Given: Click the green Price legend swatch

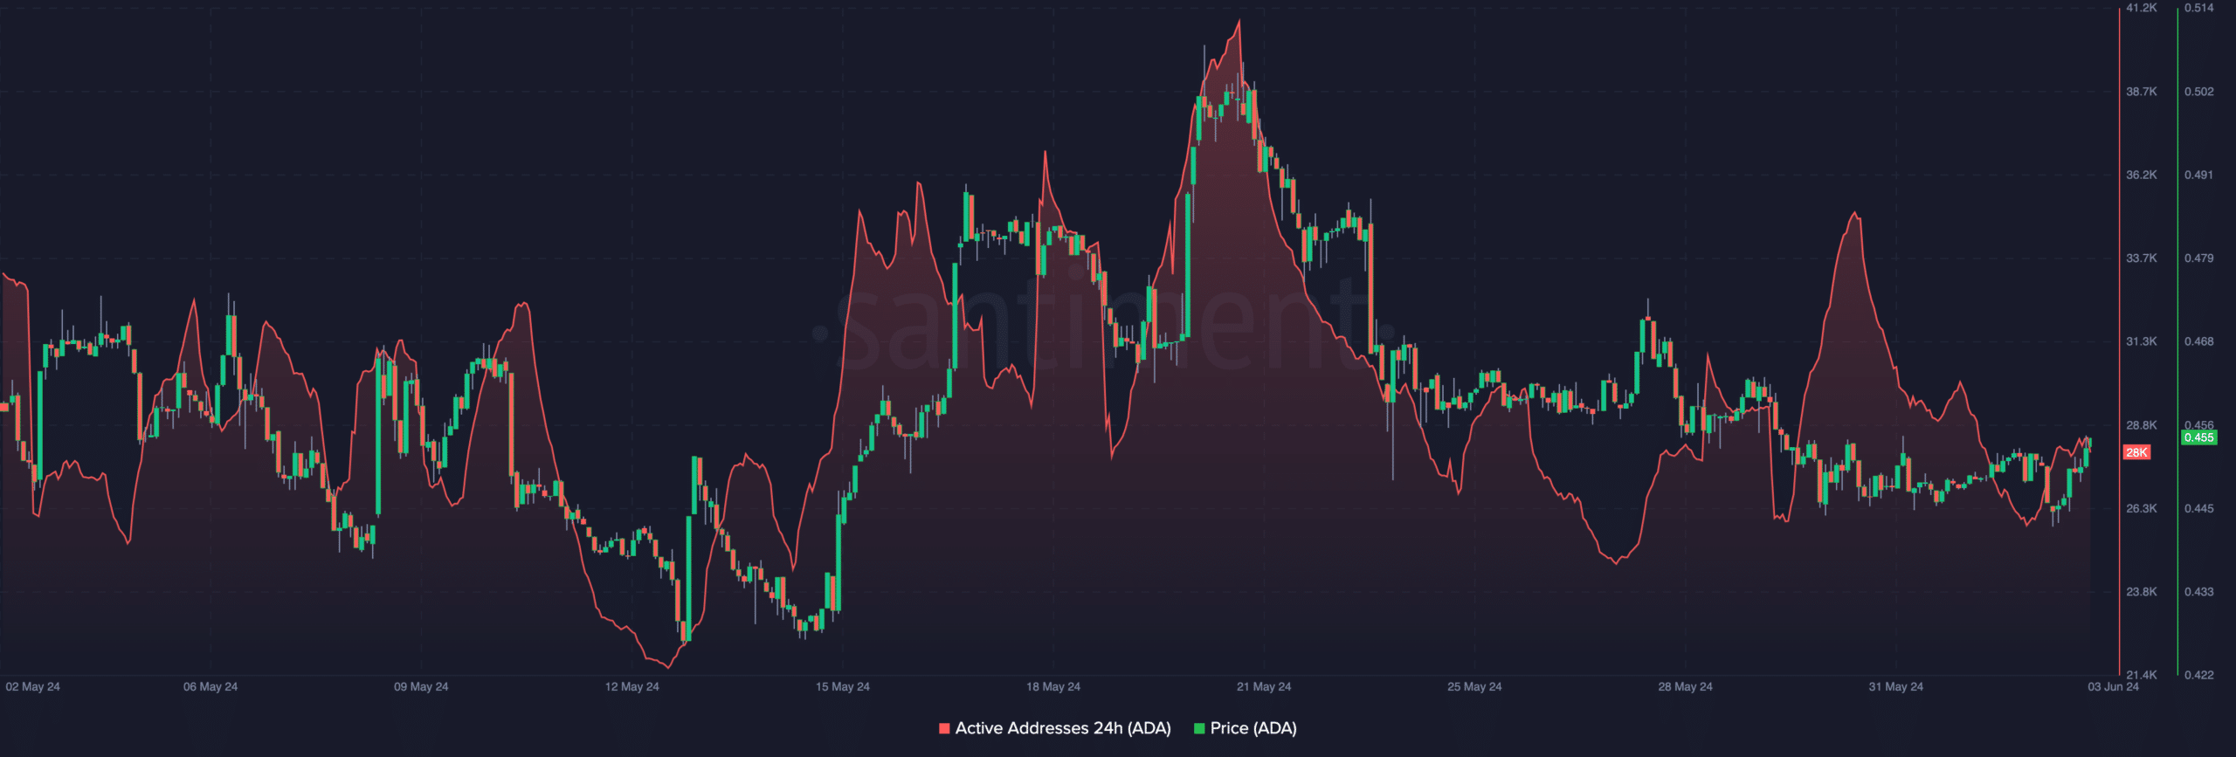Looking at the screenshot, I should 1199,728.
